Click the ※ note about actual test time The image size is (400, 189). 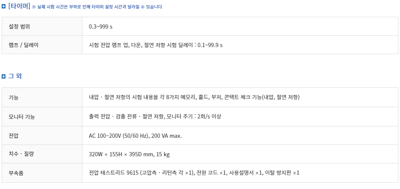[x=97, y=7]
